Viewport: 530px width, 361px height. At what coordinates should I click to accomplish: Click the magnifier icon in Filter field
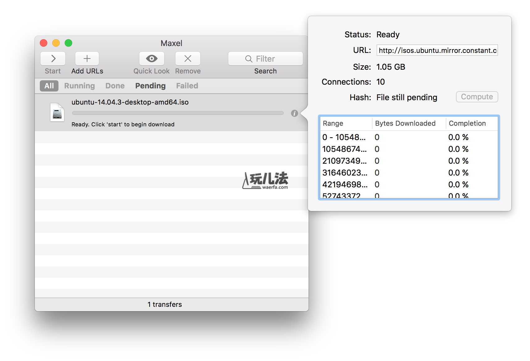249,59
